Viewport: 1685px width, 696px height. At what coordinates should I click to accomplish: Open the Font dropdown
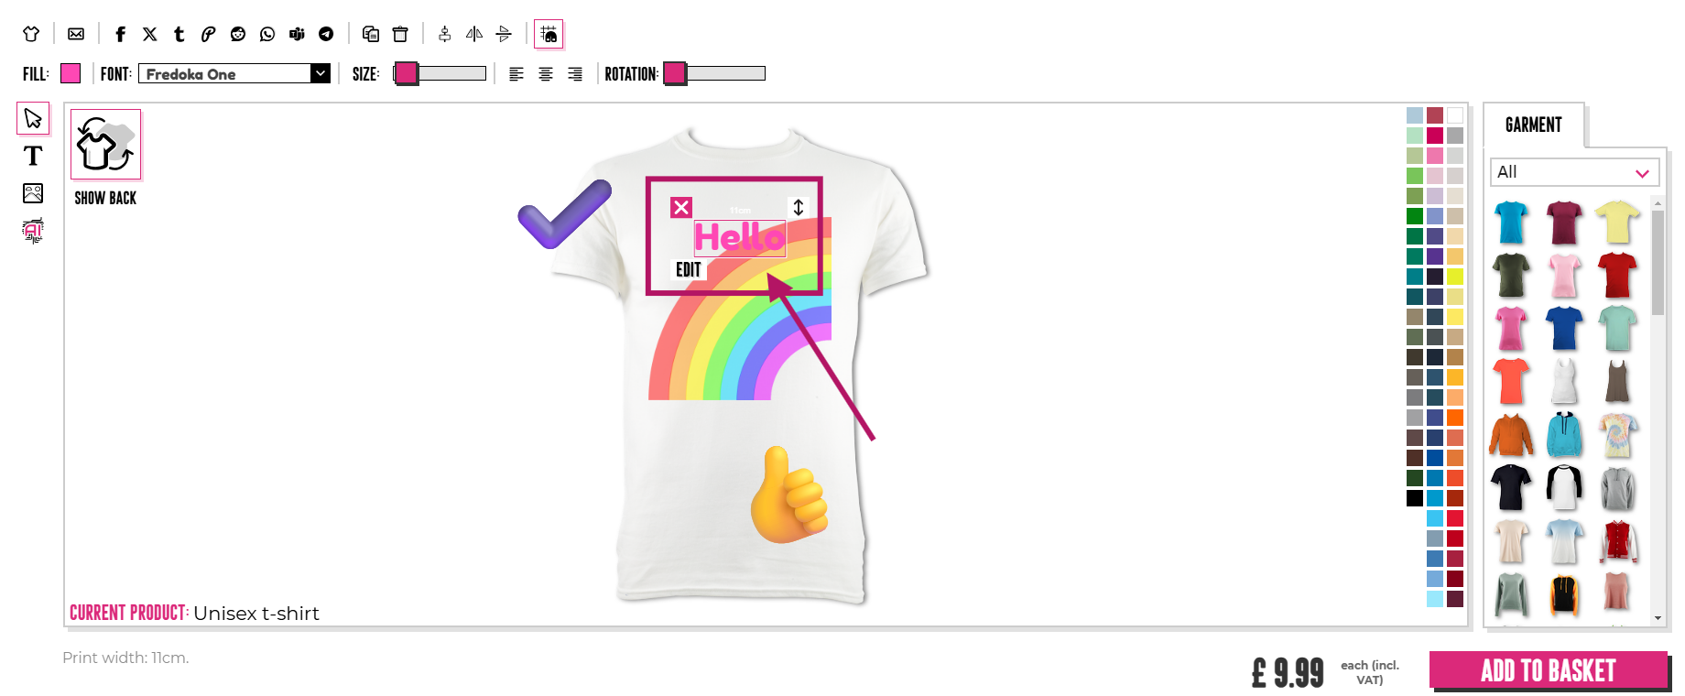234,74
